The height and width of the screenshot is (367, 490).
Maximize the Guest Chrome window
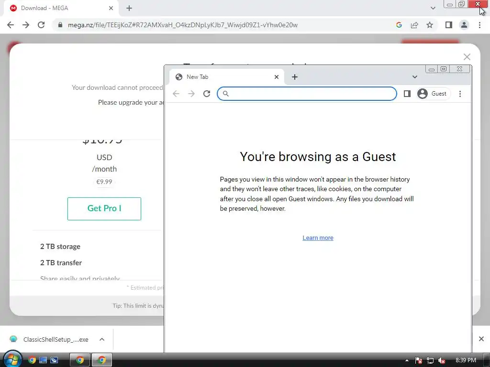coord(444,69)
